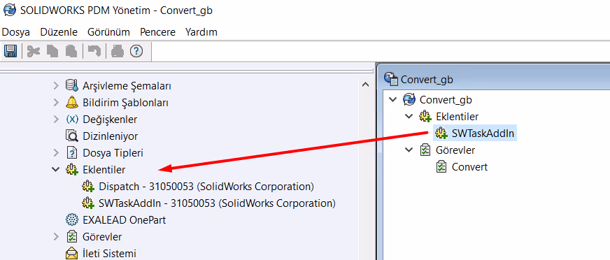
Task: Select the Arşivleme Şemaları label
Action: pyautogui.click(x=127, y=86)
